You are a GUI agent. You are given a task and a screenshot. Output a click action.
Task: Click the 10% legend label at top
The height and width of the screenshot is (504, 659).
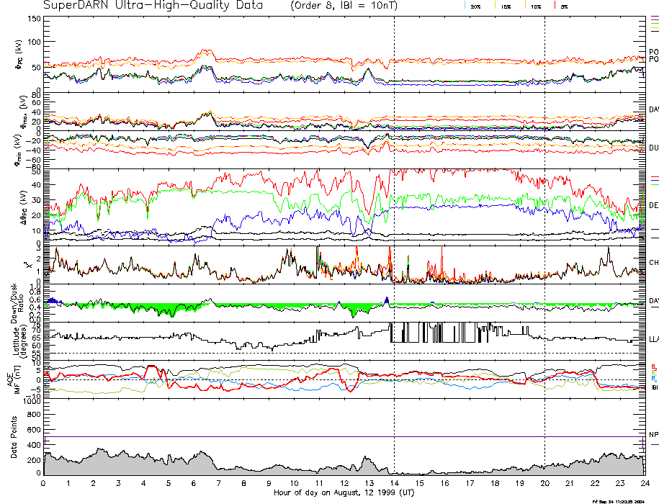coord(535,6)
